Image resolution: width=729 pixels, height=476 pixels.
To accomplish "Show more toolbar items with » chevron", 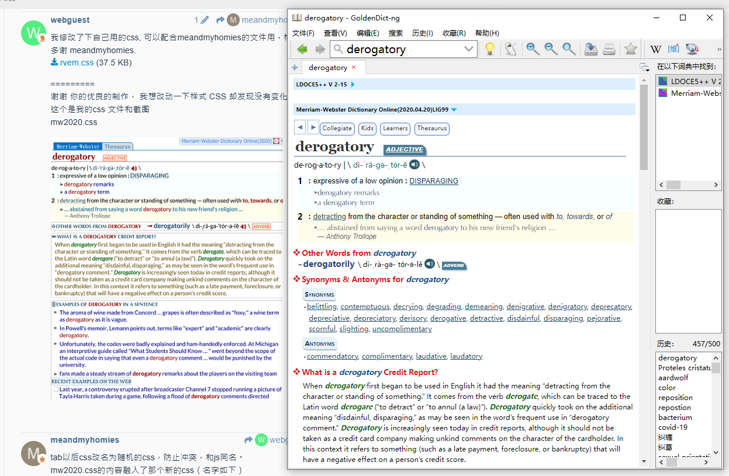I will coord(719,49).
